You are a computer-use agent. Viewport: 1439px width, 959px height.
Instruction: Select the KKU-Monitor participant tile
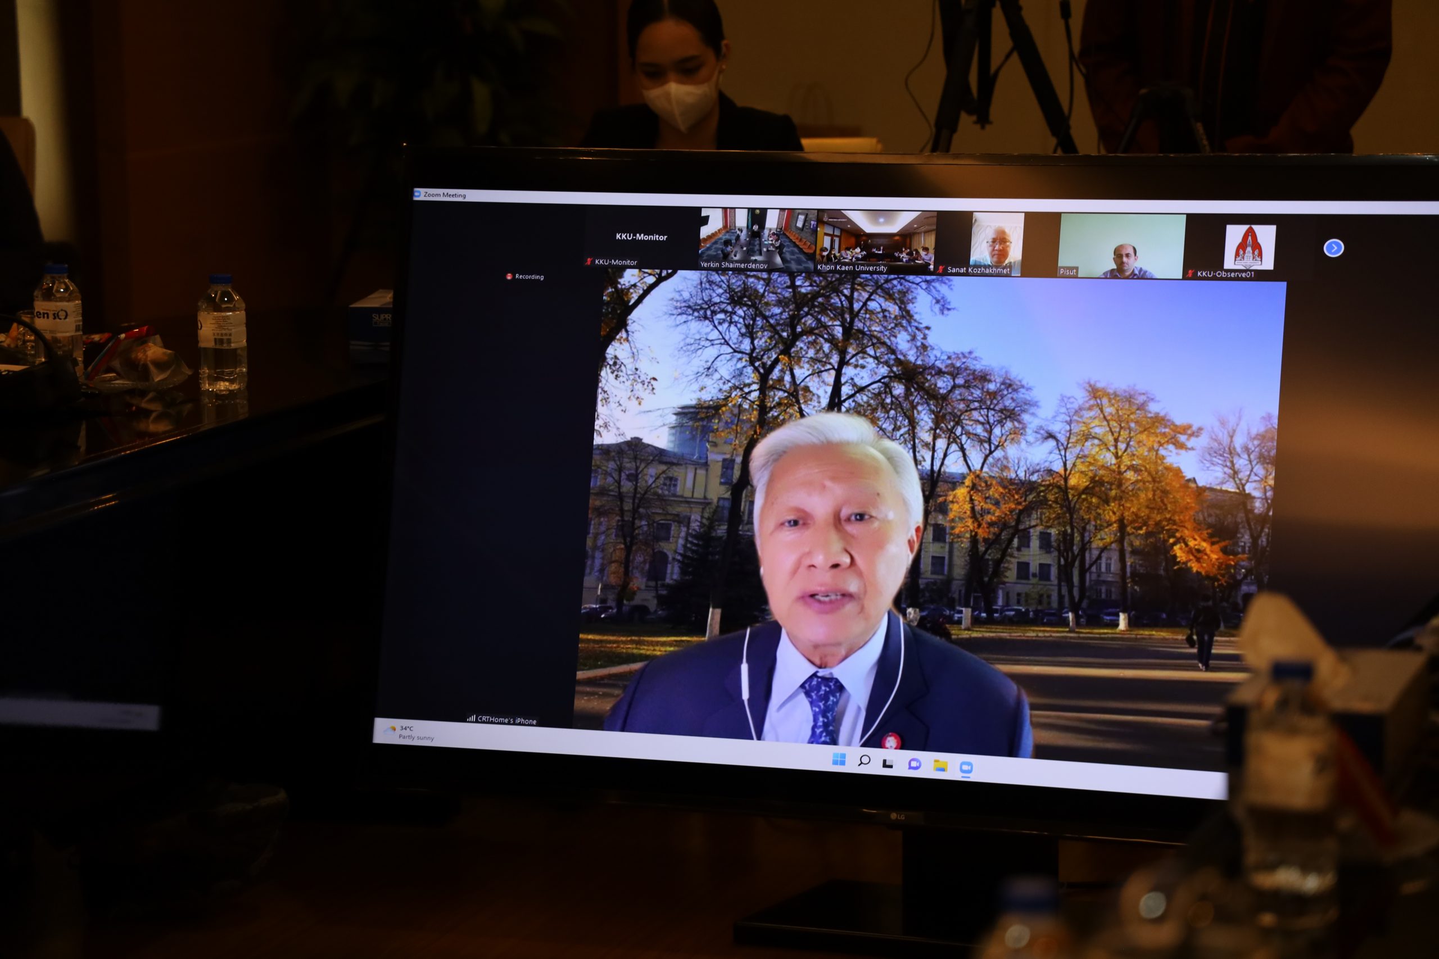click(x=641, y=237)
